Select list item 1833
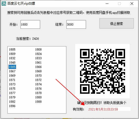Image resolution: width=139 pixels, height=119 pixels. tap(39, 58)
